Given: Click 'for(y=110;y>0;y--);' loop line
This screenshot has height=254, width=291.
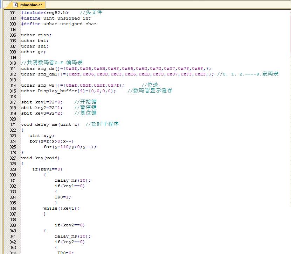Looking at the screenshot, I should pyautogui.click(x=70, y=147).
